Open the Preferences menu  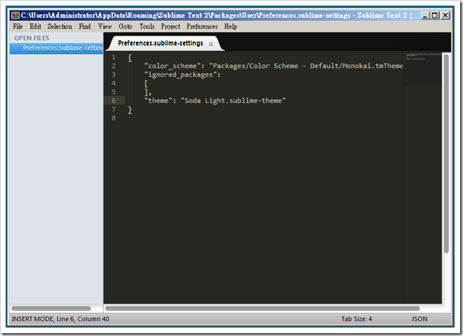coord(202,27)
